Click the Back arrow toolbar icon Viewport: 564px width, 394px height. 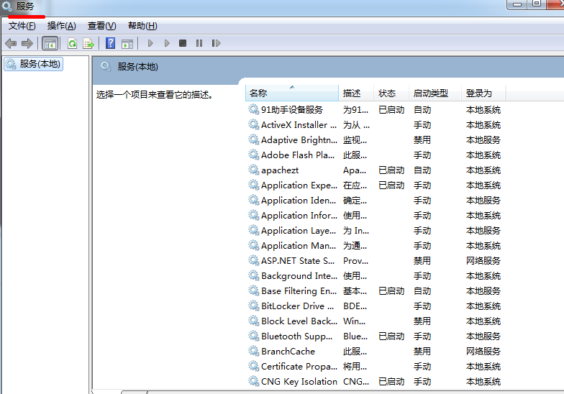12,43
